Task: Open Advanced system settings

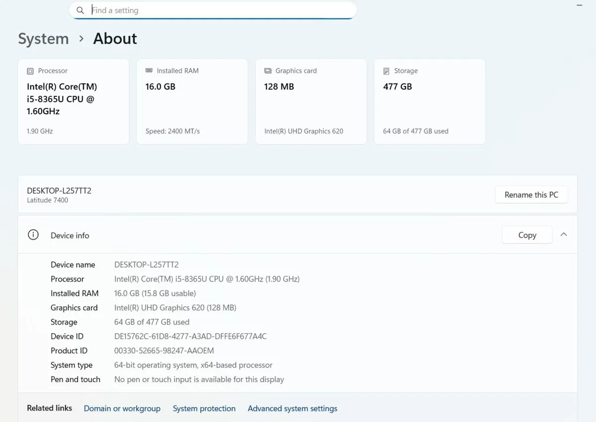Action: point(293,409)
